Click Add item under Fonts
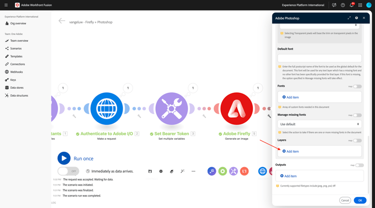Image resolution: width=375 pixels, height=208 pixels. (x=290, y=97)
